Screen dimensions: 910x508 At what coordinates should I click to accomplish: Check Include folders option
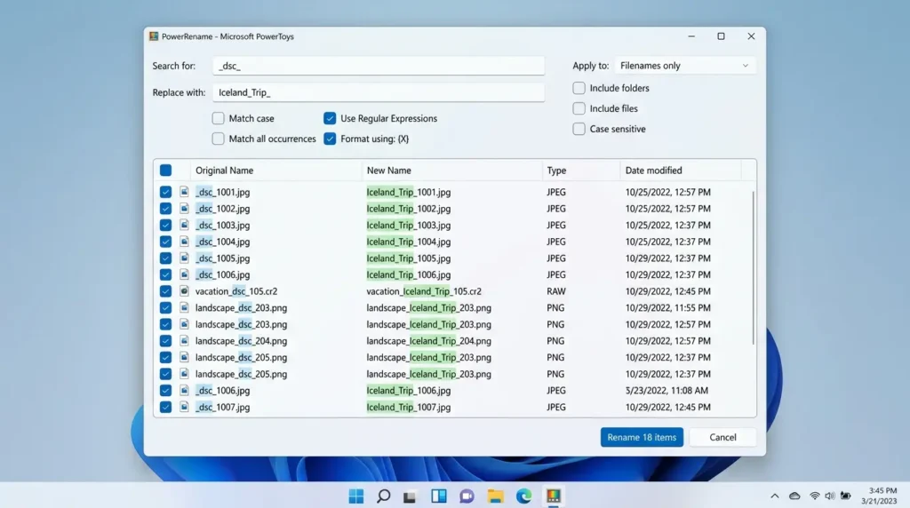579,88
